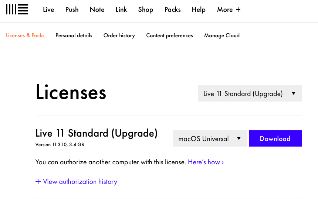The image size is (318, 199).
Task: Click the blue Download button
Action: click(275, 138)
